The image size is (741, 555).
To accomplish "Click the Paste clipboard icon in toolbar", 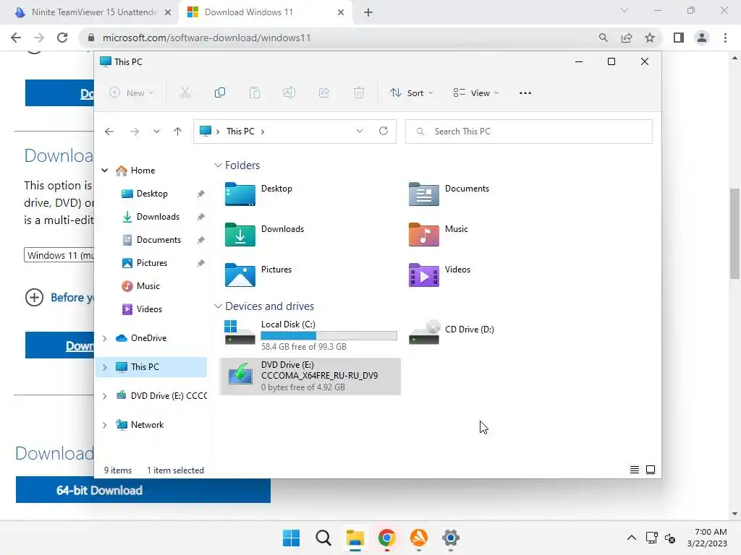I will coord(254,93).
